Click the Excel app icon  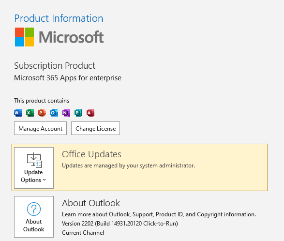(30, 113)
